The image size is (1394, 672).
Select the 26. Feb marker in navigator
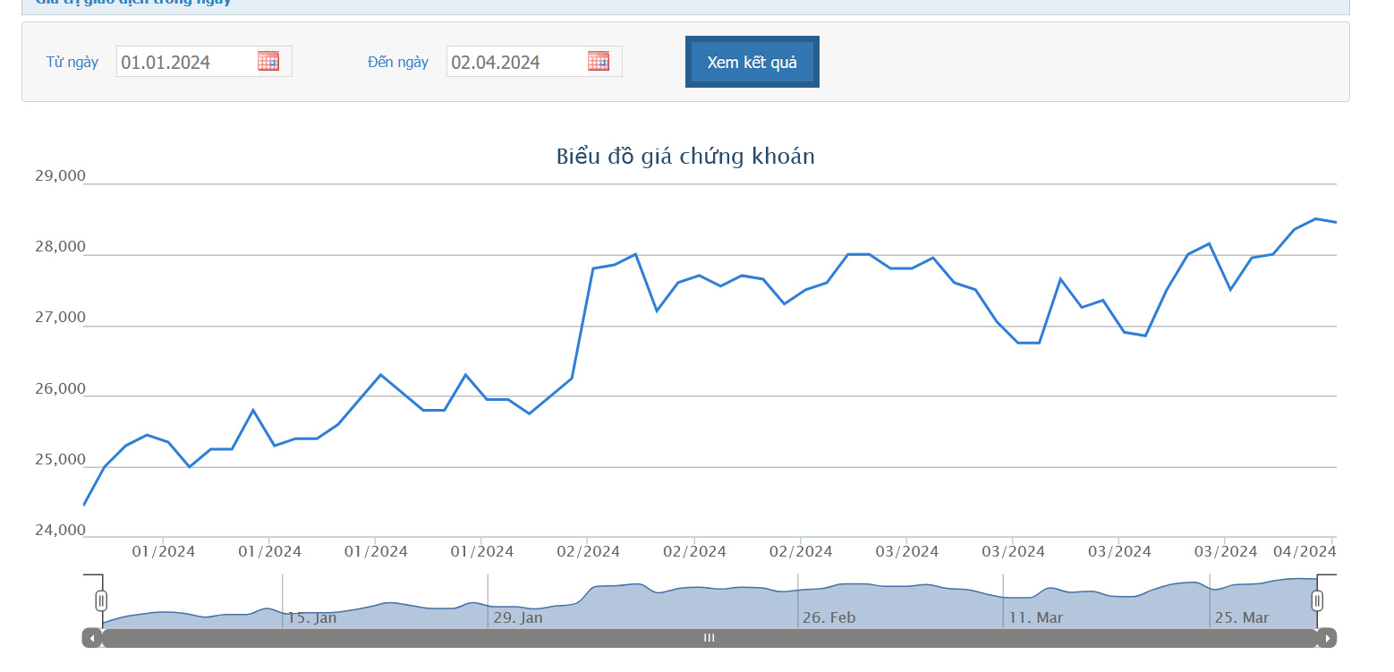click(x=829, y=617)
